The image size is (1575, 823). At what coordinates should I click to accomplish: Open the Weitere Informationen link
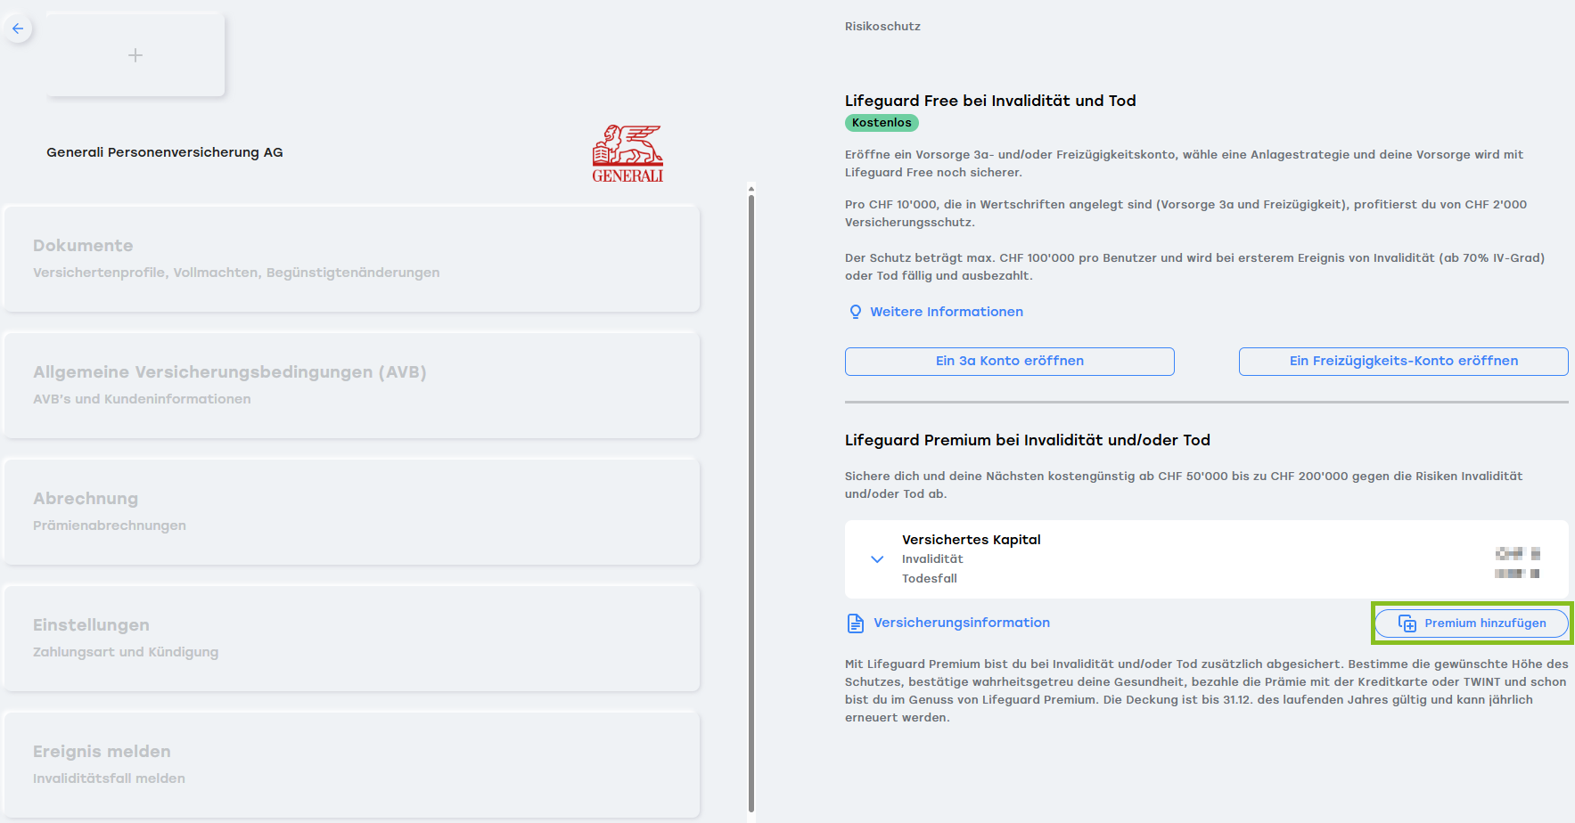tap(947, 312)
